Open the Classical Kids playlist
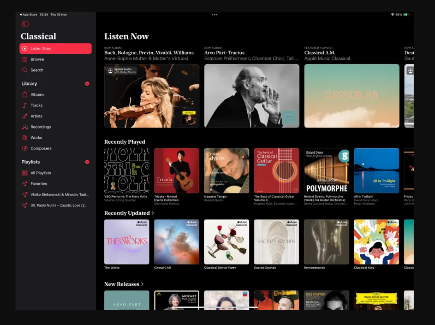The image size is (435, 325). [x=376, y=242]
